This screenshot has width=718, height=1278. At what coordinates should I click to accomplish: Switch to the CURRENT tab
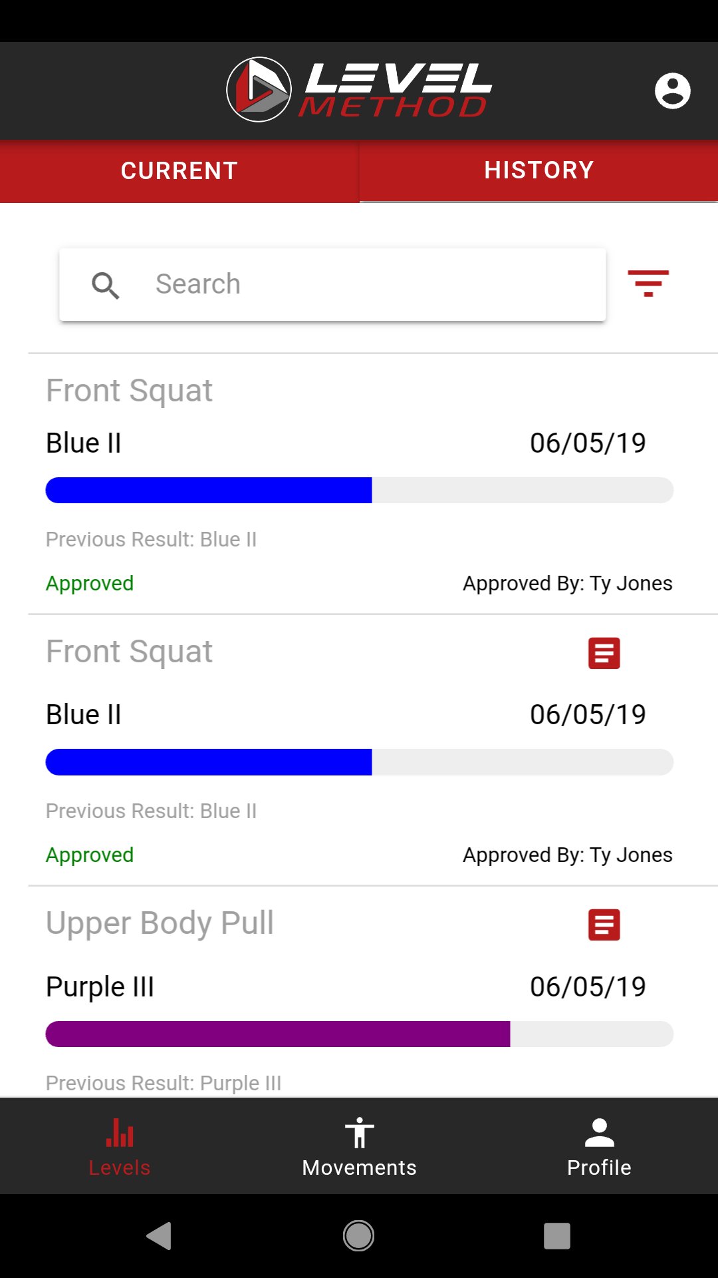[x=179, y=171]
